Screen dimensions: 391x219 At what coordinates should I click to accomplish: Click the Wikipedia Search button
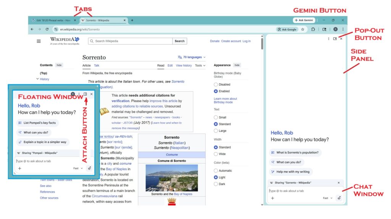179,41
